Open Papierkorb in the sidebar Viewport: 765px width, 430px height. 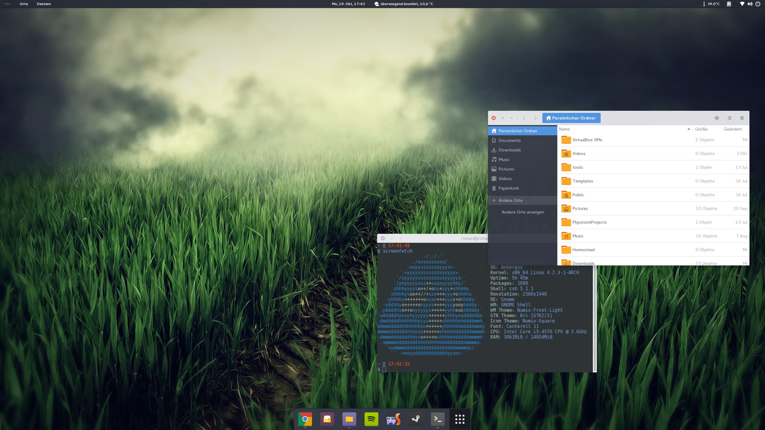[x=509, y=188]
